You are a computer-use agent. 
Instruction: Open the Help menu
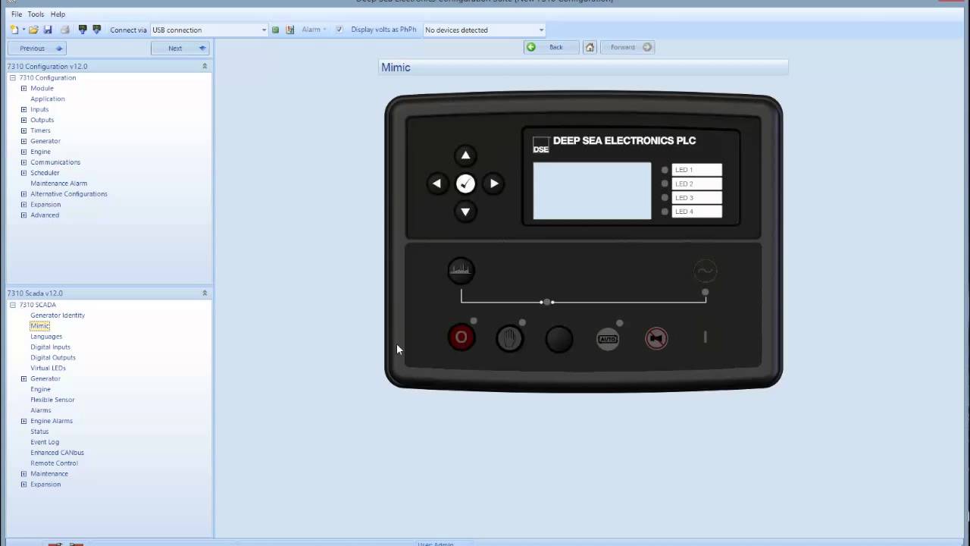[58, 14]
